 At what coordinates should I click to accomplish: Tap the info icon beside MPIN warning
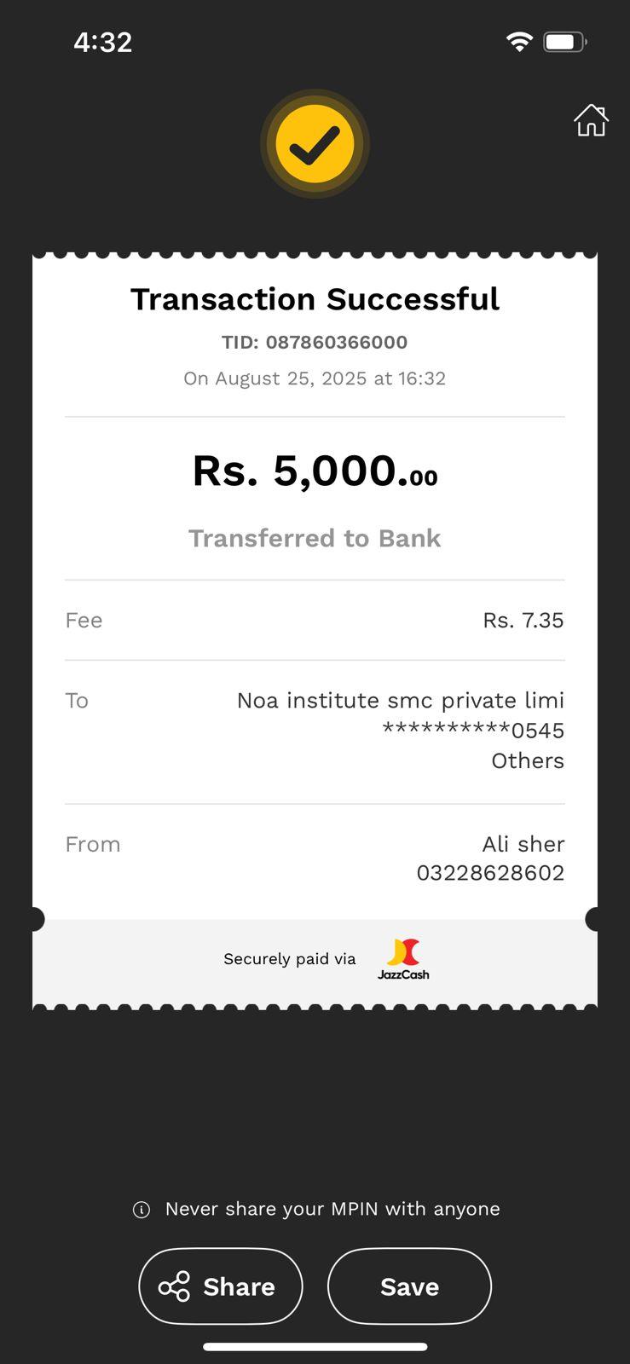tap(142, 1210)
